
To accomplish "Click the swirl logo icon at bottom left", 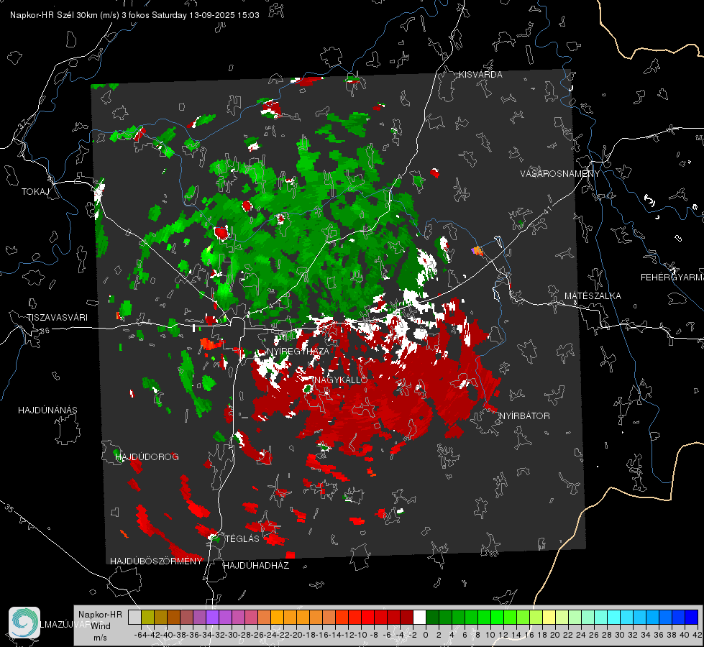I will coord(24,623).
